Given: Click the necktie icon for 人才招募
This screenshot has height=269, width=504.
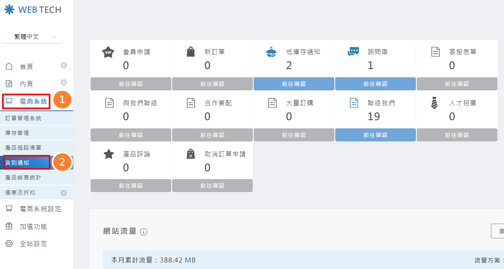Looking at the screenshot, I should [434, 103].
